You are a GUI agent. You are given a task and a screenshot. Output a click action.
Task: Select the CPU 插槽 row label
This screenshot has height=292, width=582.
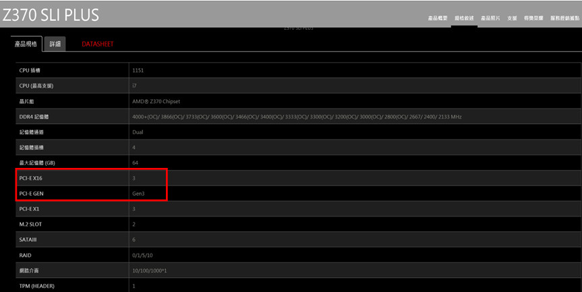[x=30, y=71]
